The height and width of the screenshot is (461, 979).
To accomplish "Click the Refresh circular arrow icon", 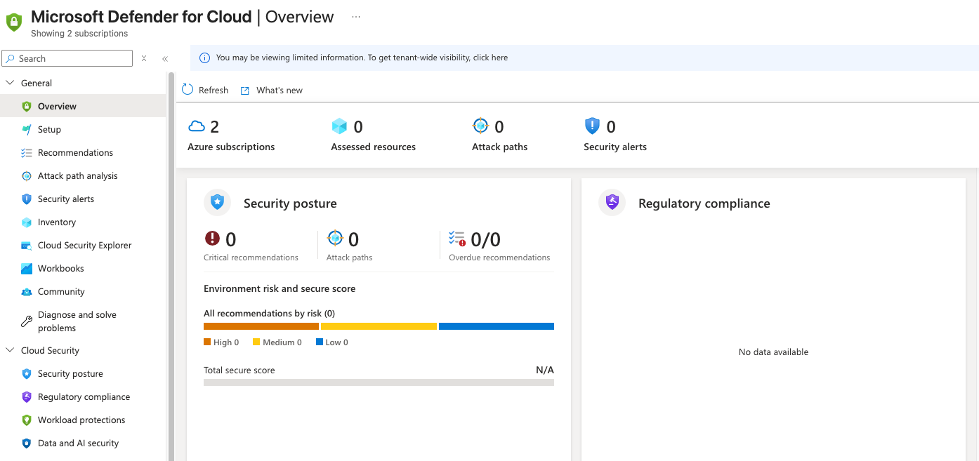I will 188,90.
